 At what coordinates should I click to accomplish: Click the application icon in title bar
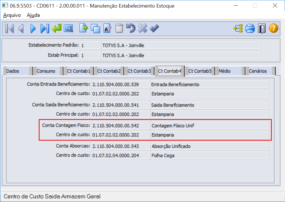point(5,5)
